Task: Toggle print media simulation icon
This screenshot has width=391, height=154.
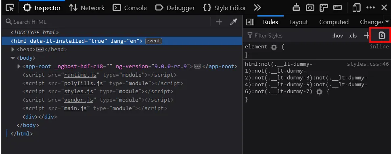Action: (382, 35)
